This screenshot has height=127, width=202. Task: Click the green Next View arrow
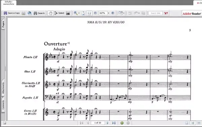tap(122, 123)
